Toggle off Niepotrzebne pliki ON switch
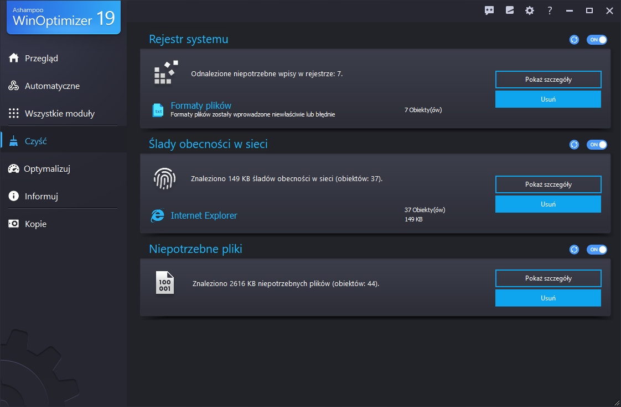This screenshot has height=407, width=621. 597,250
